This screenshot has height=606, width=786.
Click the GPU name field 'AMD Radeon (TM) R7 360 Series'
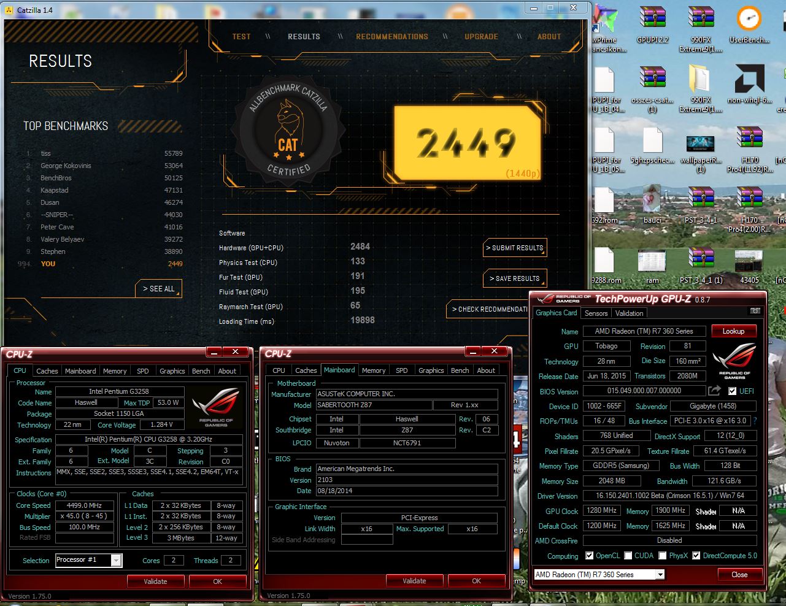pyautogui.click(x=644, y=331)
